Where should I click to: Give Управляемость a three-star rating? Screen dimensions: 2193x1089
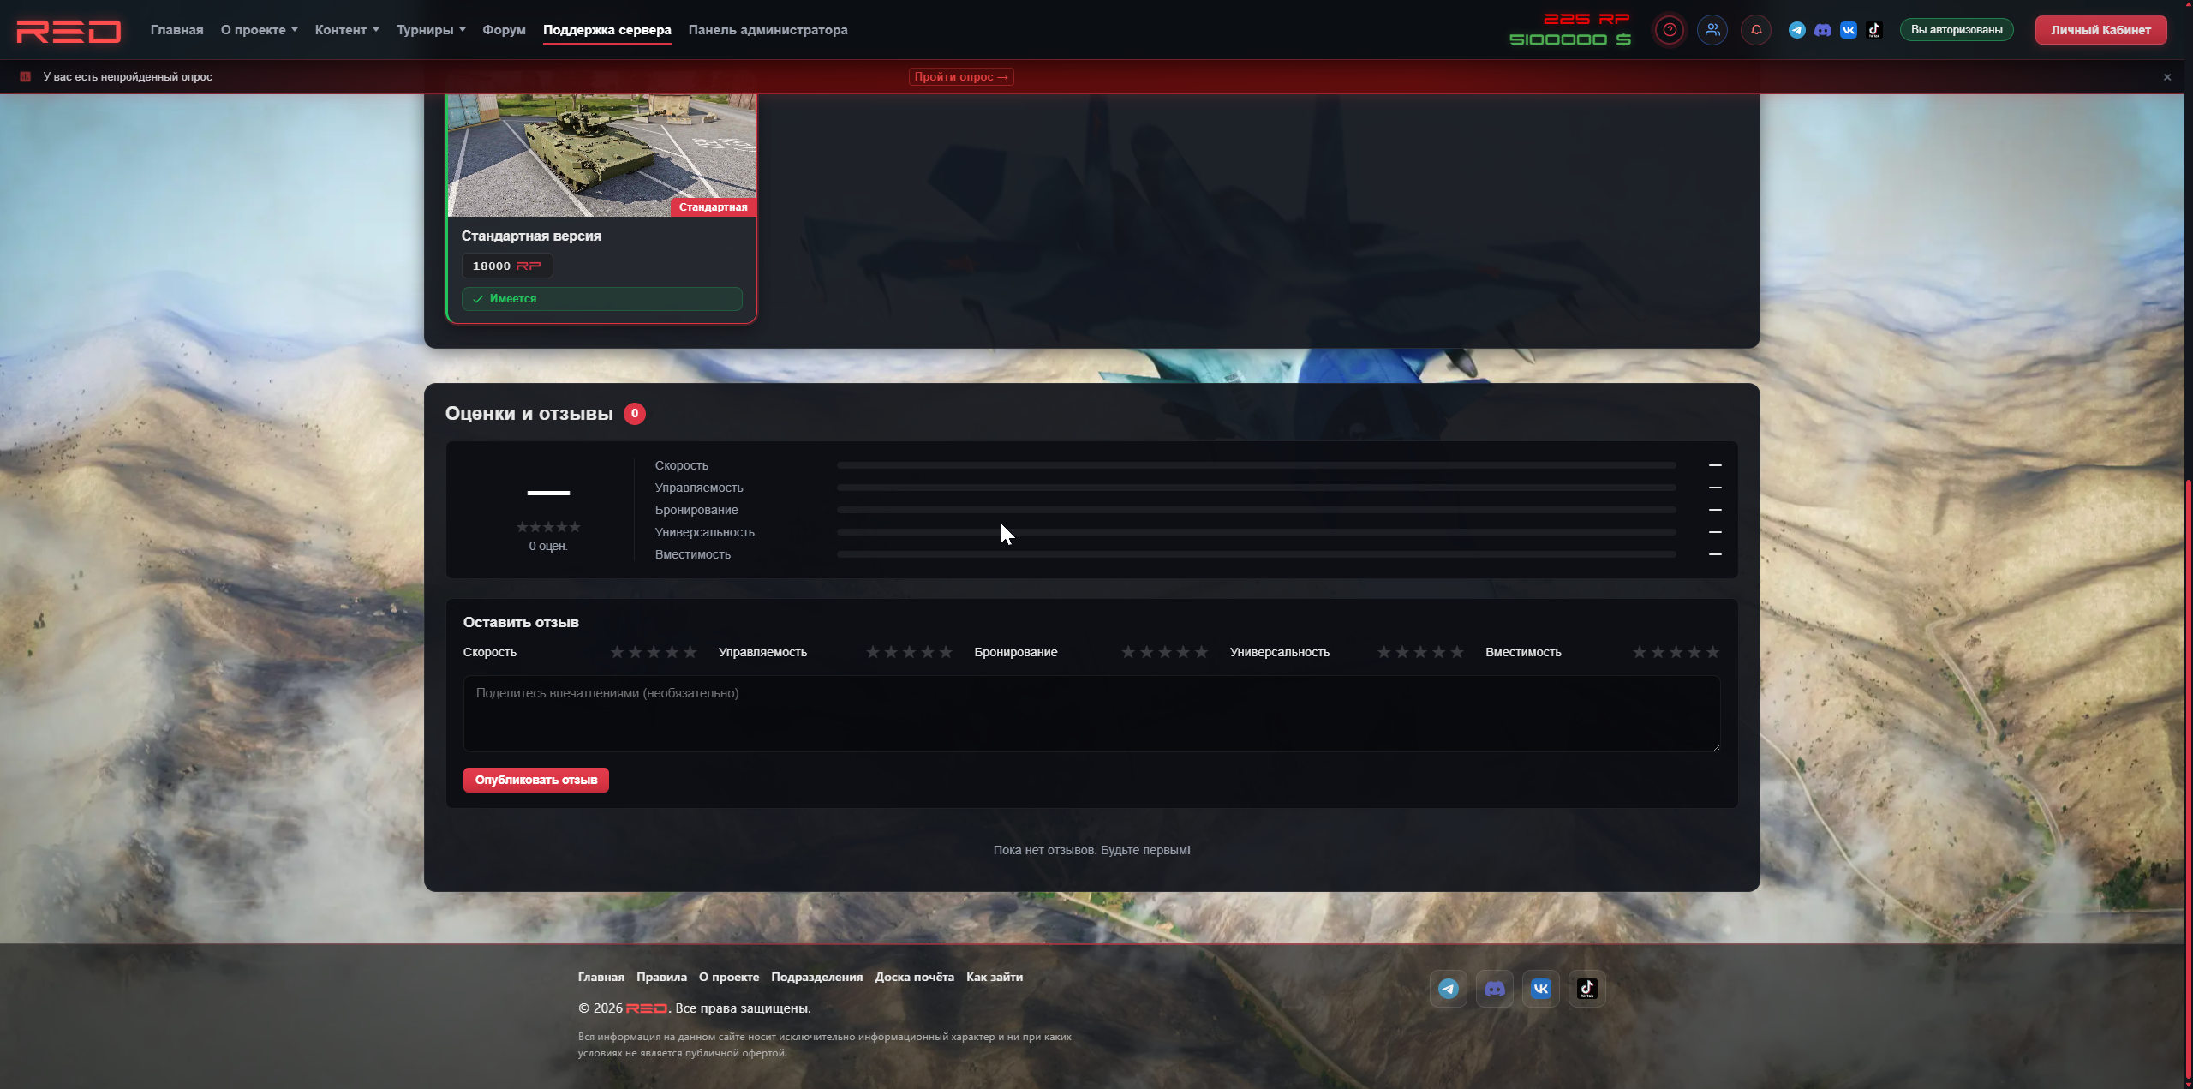coord(910,652)
